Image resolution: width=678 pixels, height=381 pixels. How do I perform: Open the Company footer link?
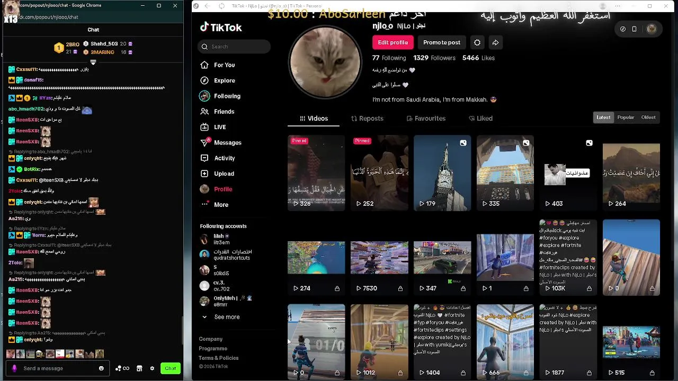coord(211,339)
